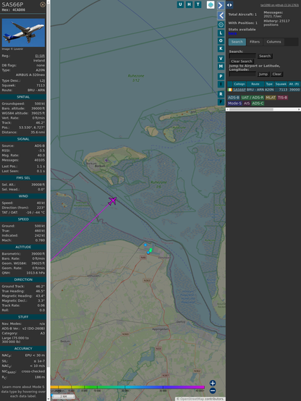Click the ADS-C legend label
301x401 pixels.
pos(258,104)
